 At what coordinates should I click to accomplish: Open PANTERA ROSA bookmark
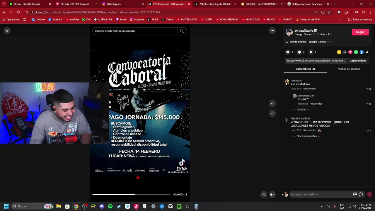187,20
